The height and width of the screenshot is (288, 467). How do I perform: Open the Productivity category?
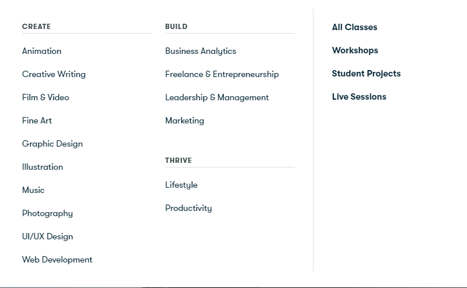click(x=188, y=208)
